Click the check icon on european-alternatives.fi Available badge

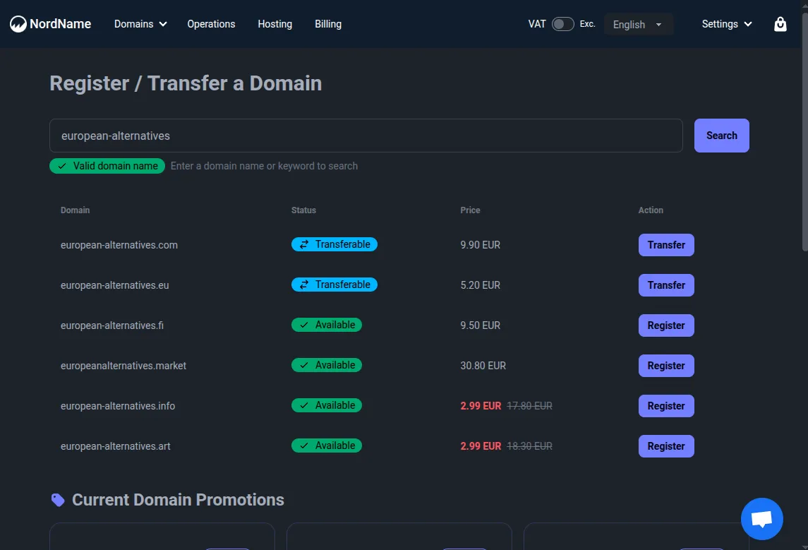[303, 325]
